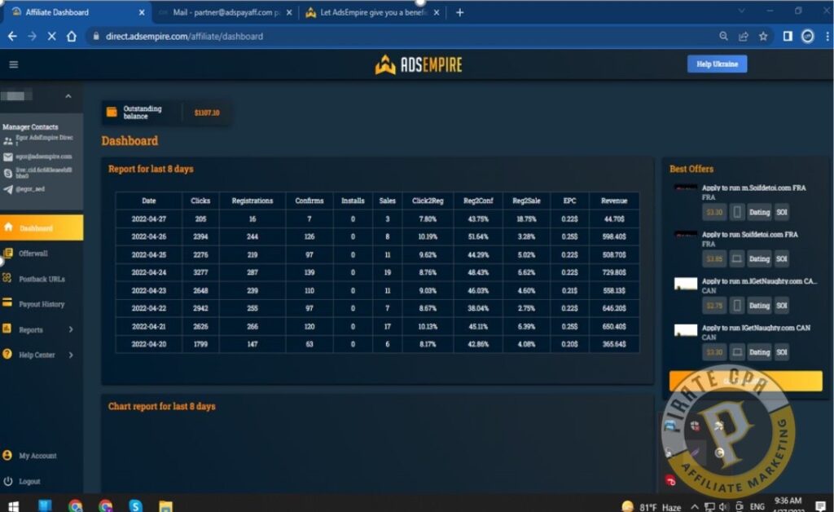Click date cell 2022-04-27
This screenshot has height=512, width=834.
tap(149, 218)
